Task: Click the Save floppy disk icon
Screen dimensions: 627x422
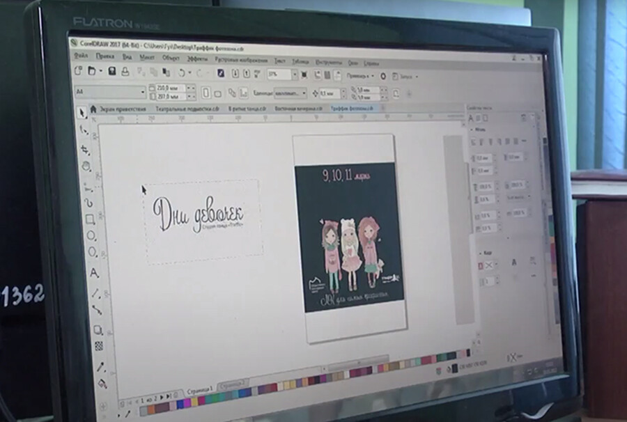Action: pos(112,72)
